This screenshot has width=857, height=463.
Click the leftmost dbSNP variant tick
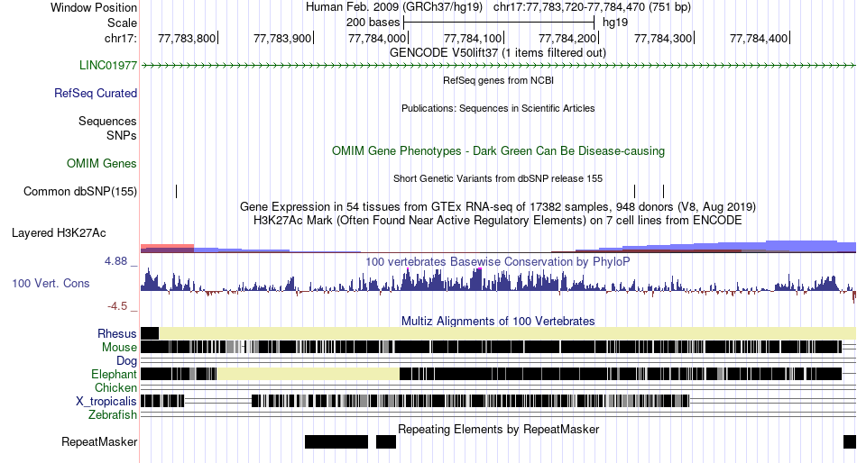pyautogui.click(x=177, y=191)
